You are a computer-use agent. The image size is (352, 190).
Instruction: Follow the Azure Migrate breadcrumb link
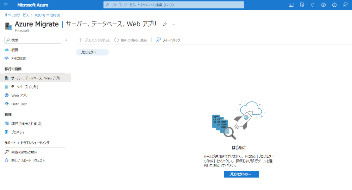(48, 15)
